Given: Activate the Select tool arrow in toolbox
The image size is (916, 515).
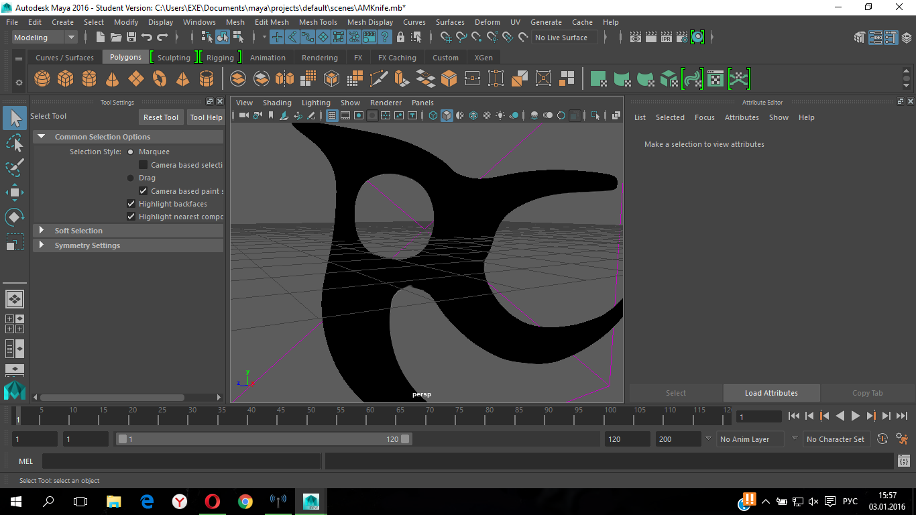Looking at the screenshot, I should point(15,119).
